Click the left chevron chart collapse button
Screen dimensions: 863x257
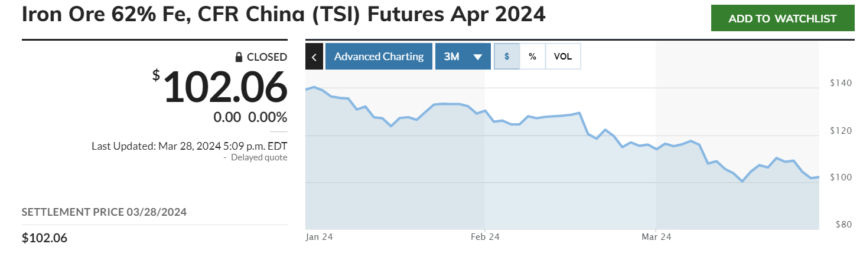pyautogui.click(x=314, y=57)
